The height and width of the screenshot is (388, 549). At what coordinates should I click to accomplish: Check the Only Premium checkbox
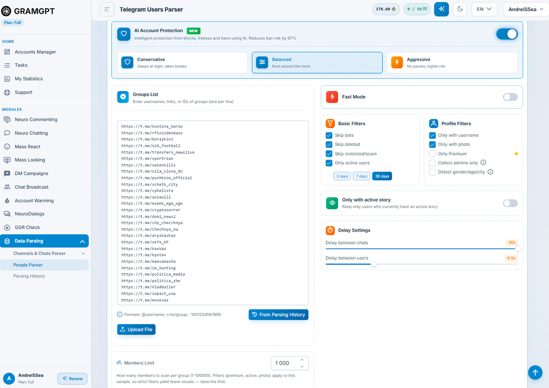pos(432,154)
